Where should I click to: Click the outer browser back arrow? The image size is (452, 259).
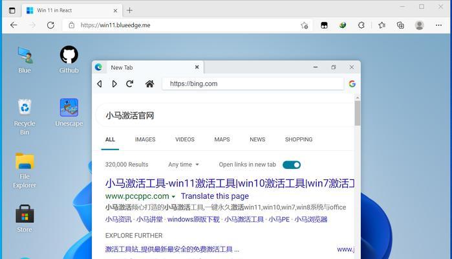click(14, 25)
